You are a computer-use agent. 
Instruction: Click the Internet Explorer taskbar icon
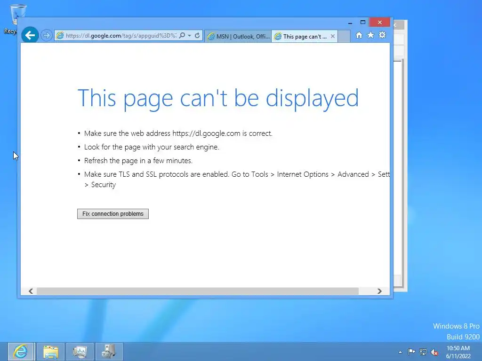[21, 352]
